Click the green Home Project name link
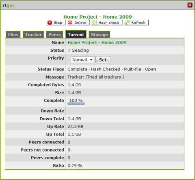Viewport: 195px width, 180px height. click(97, 42)
